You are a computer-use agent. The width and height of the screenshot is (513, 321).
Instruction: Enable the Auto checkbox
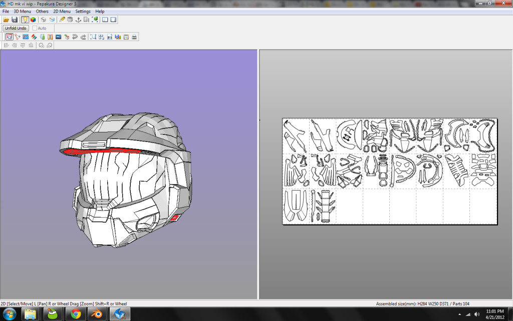pyautogui.click(x=35, y=28)
